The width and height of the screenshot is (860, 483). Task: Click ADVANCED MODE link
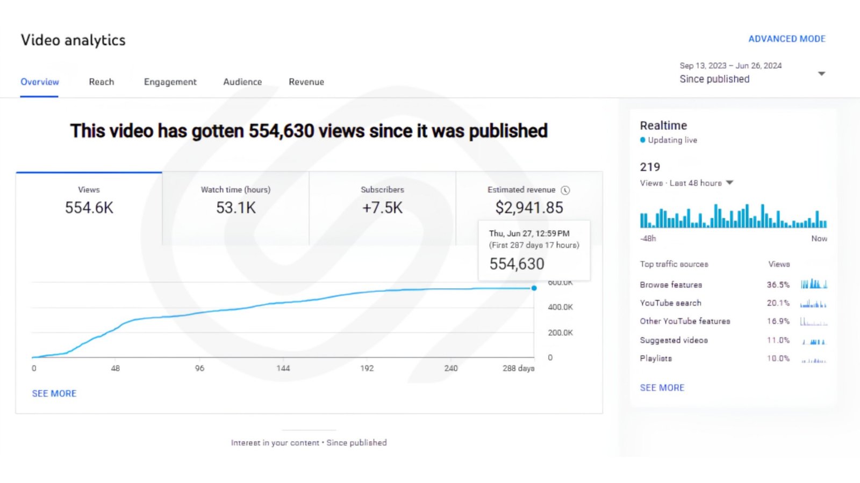coord(787,39)
